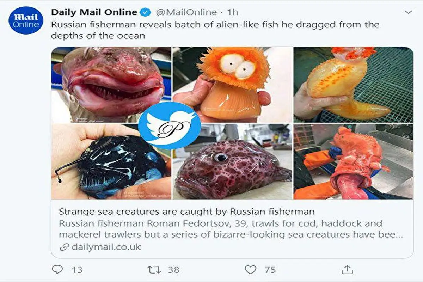Image resolution: width=423 pixels, height=282 pixels.
Task: Open the orange googly-eyed creature photo
Action: pyautogui.click(x=233, y=85)
